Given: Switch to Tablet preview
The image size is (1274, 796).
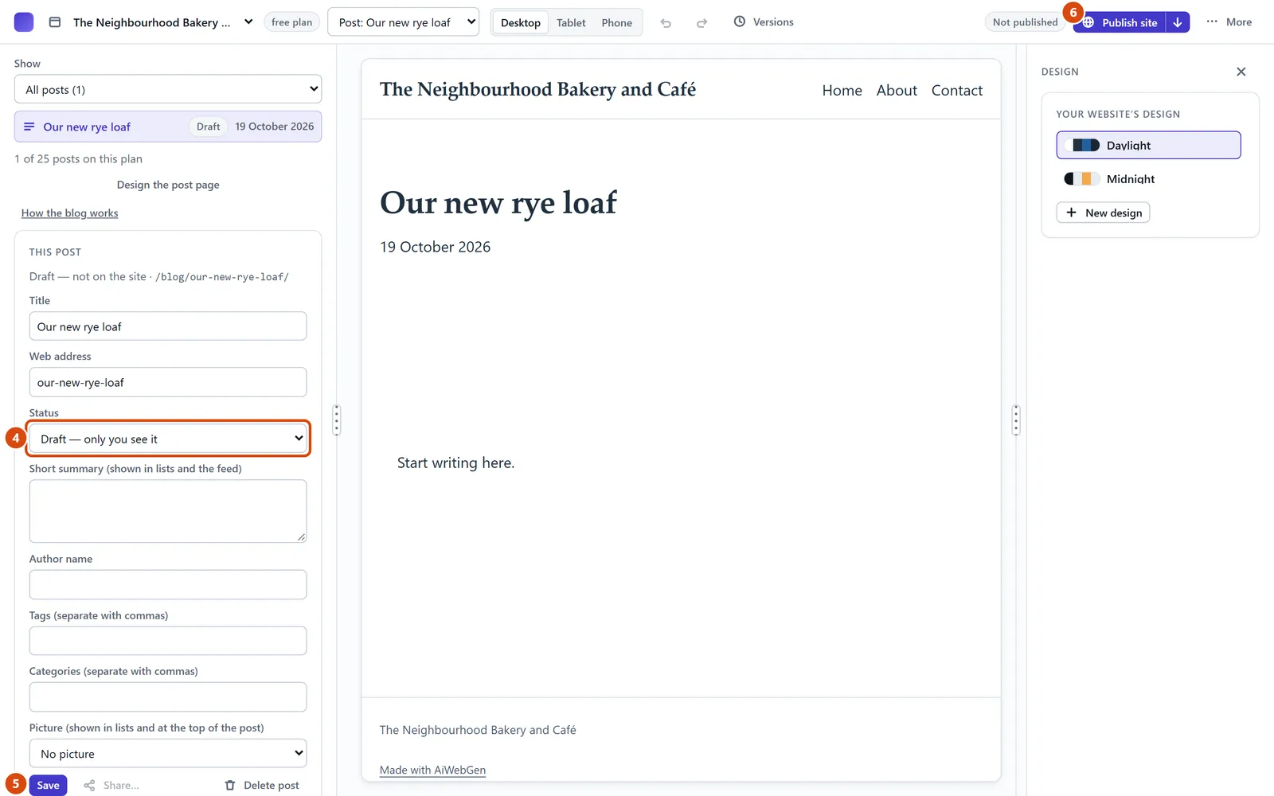Looking at the screenshot, I should pyautogui.click(x=571, y=22).
